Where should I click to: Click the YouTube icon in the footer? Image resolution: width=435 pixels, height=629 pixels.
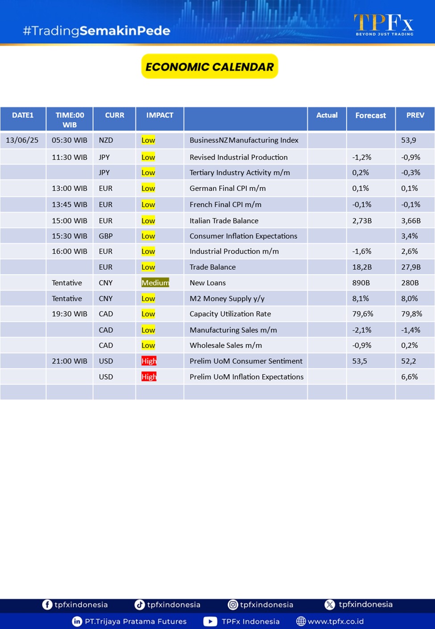click(x=210, y=621)
